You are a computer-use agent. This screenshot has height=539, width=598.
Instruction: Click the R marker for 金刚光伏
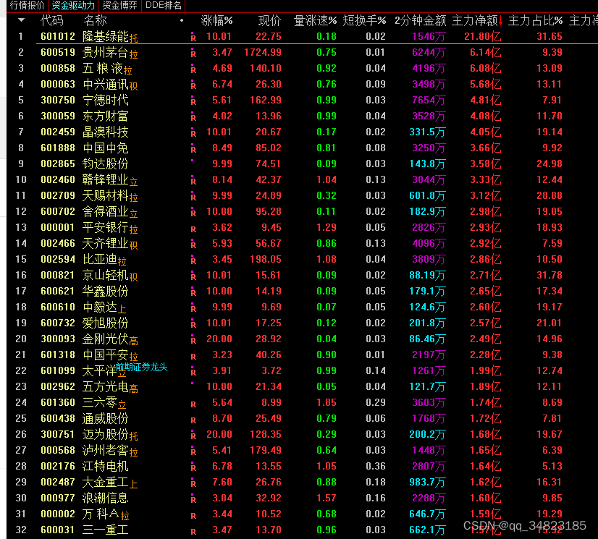[x=193, y=339]
